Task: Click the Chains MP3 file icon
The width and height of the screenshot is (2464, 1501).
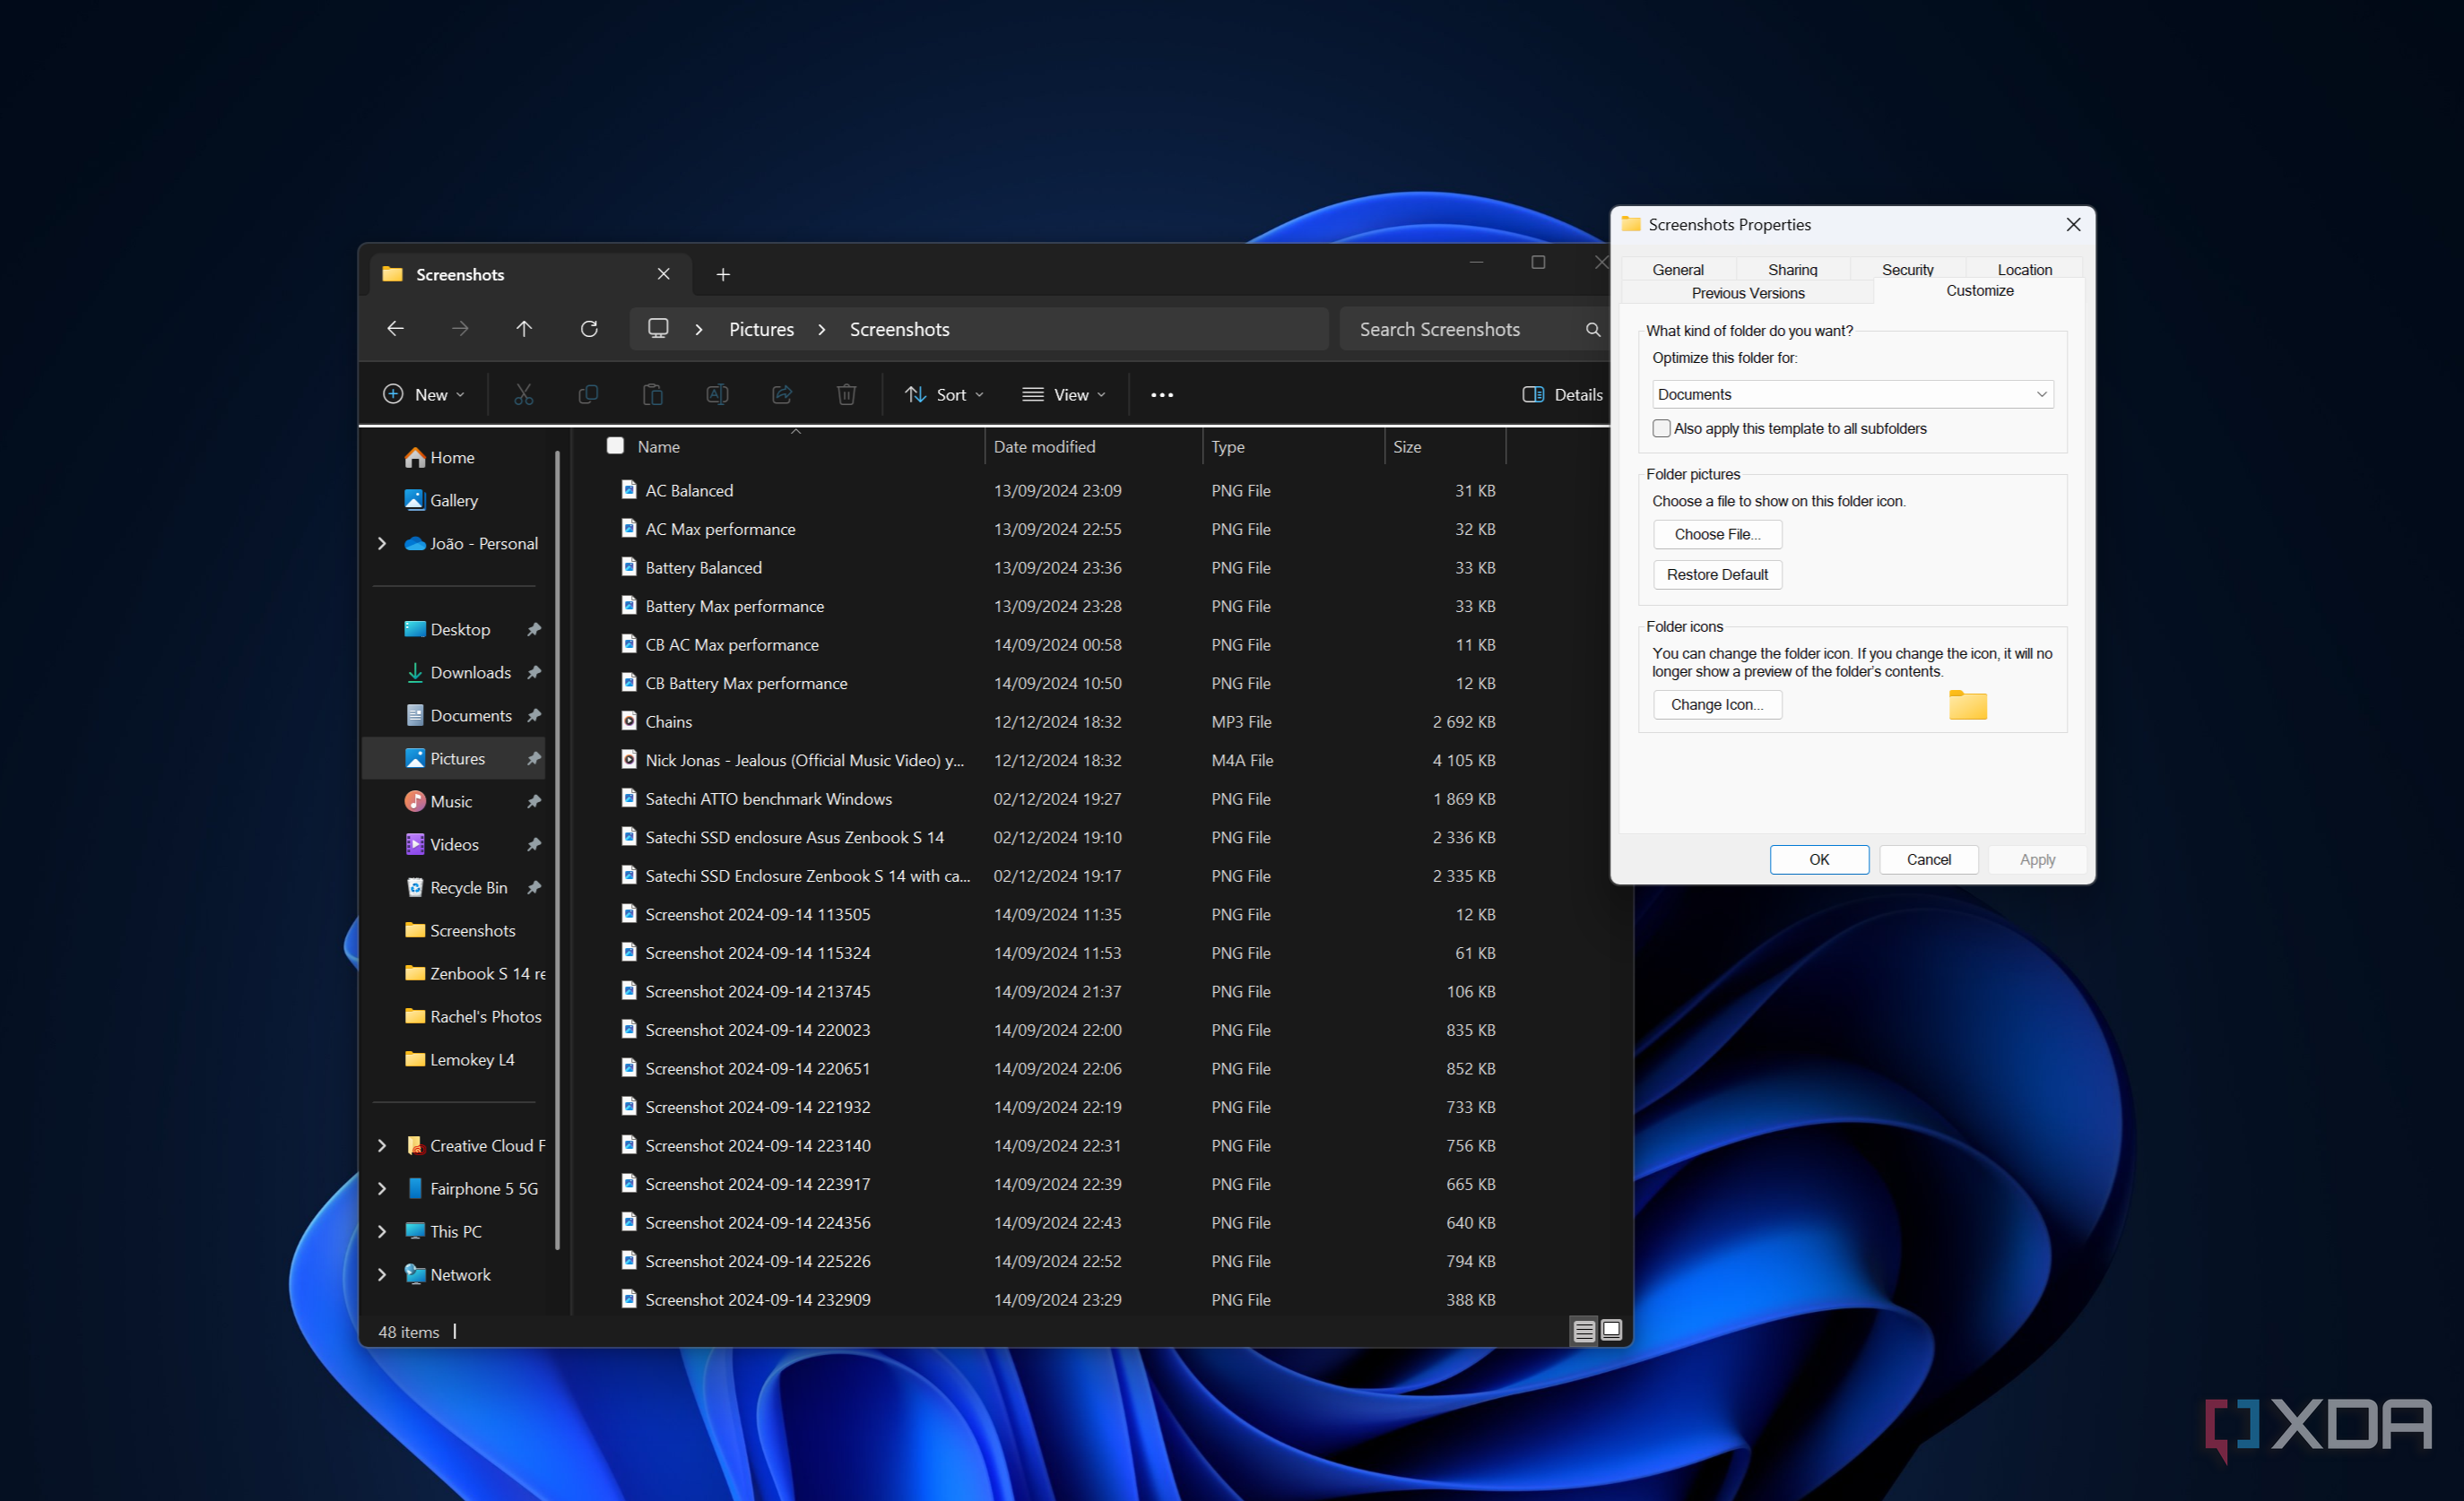Action: (x=629, y=720)
